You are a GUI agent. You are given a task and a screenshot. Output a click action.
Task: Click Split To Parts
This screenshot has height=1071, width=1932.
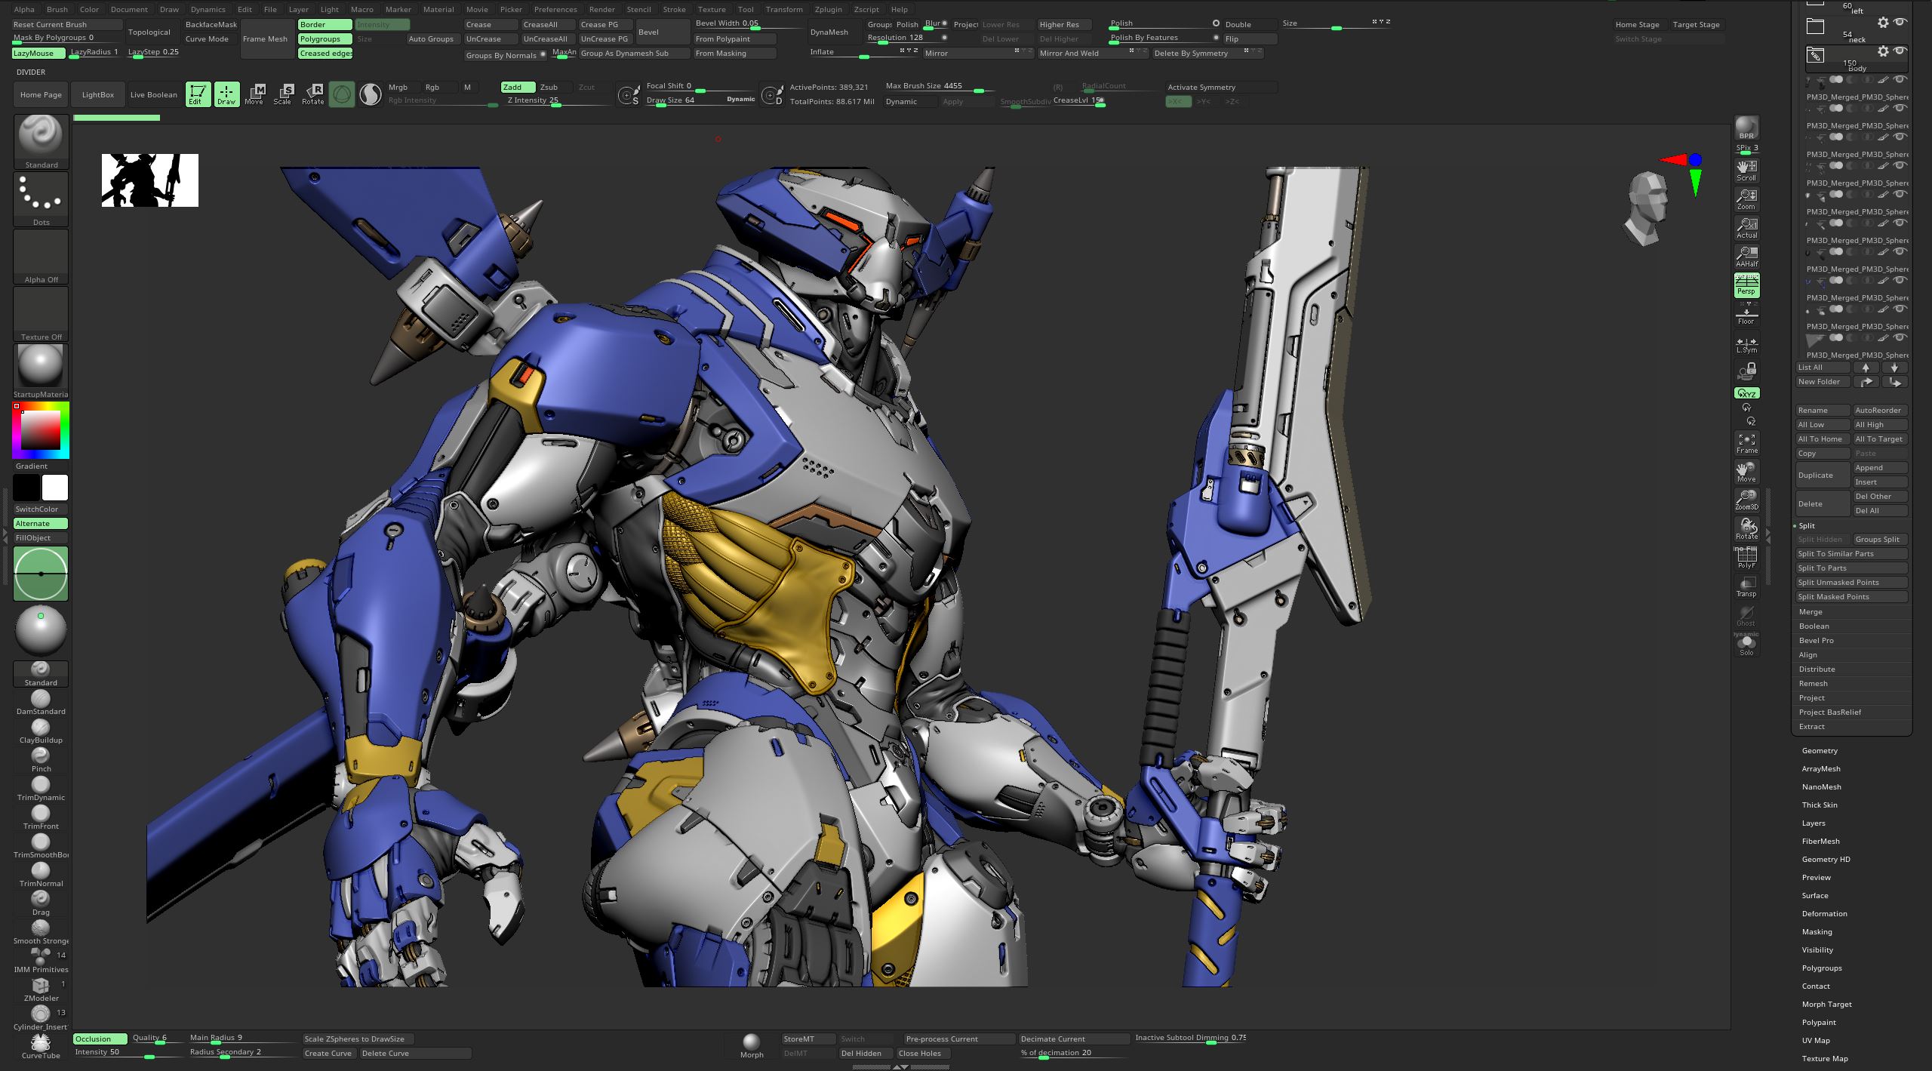[1851, 568]
